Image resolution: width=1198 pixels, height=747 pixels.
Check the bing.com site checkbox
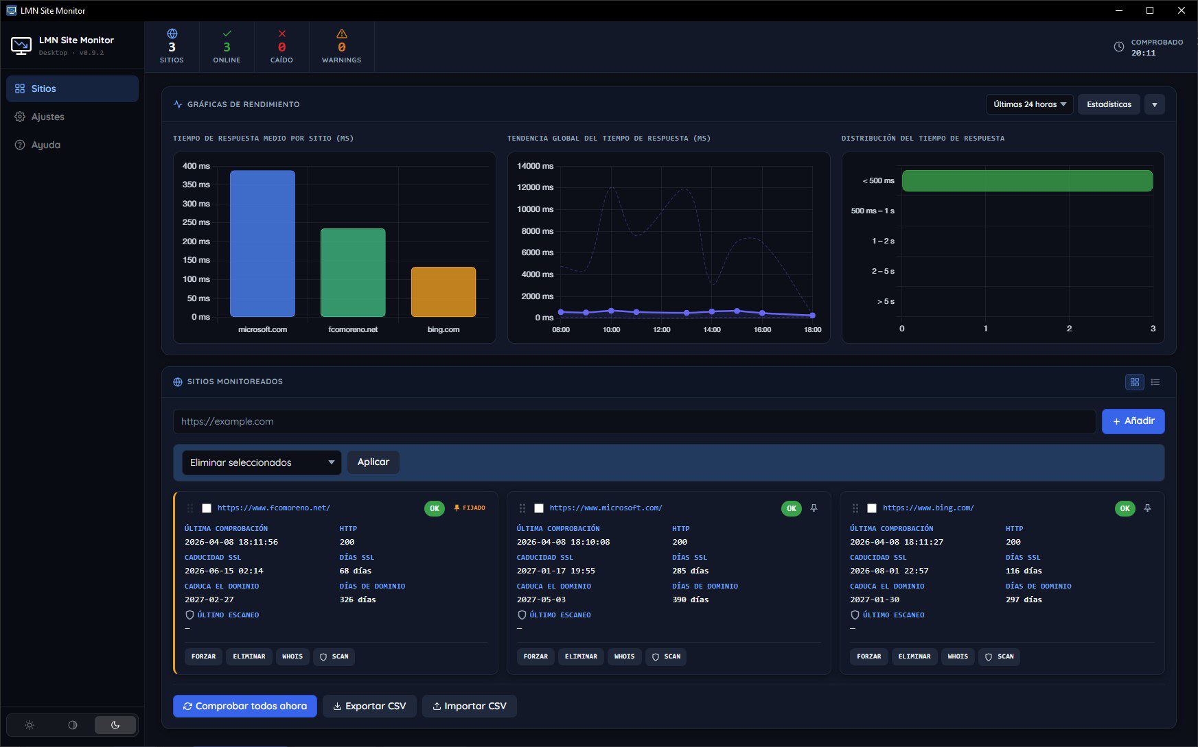(872, 508)
